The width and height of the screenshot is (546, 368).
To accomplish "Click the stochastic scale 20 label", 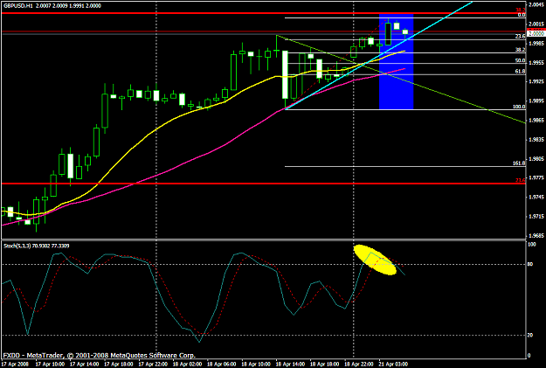I will (530, 336).
